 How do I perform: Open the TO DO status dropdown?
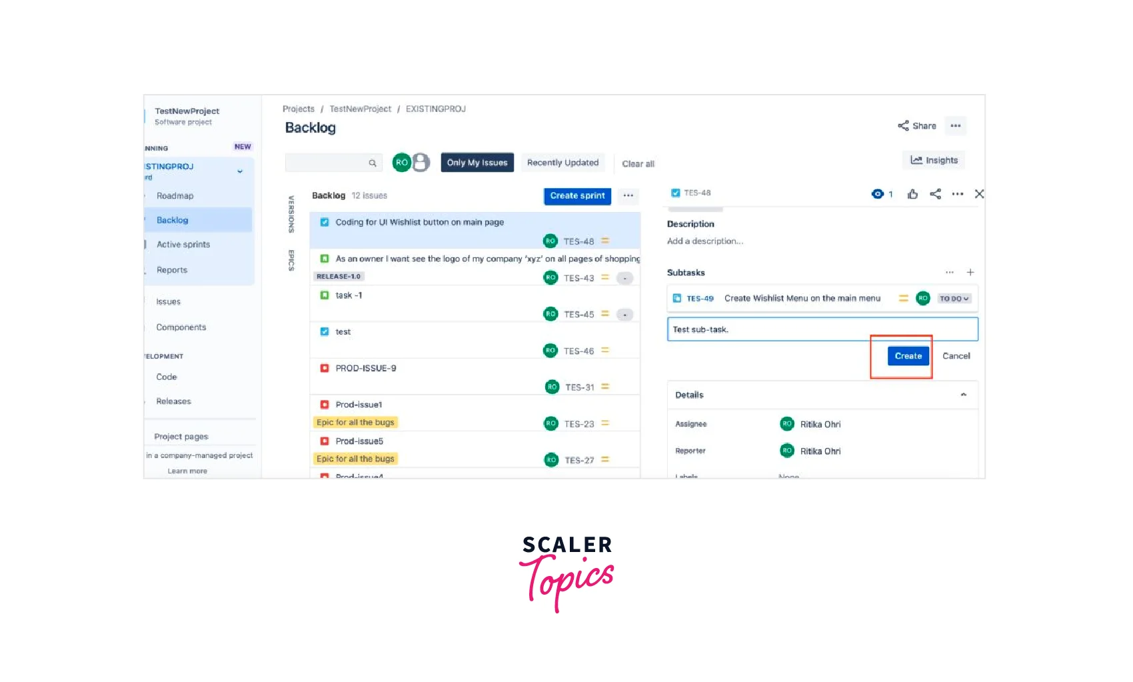click(x=954, y=299)
